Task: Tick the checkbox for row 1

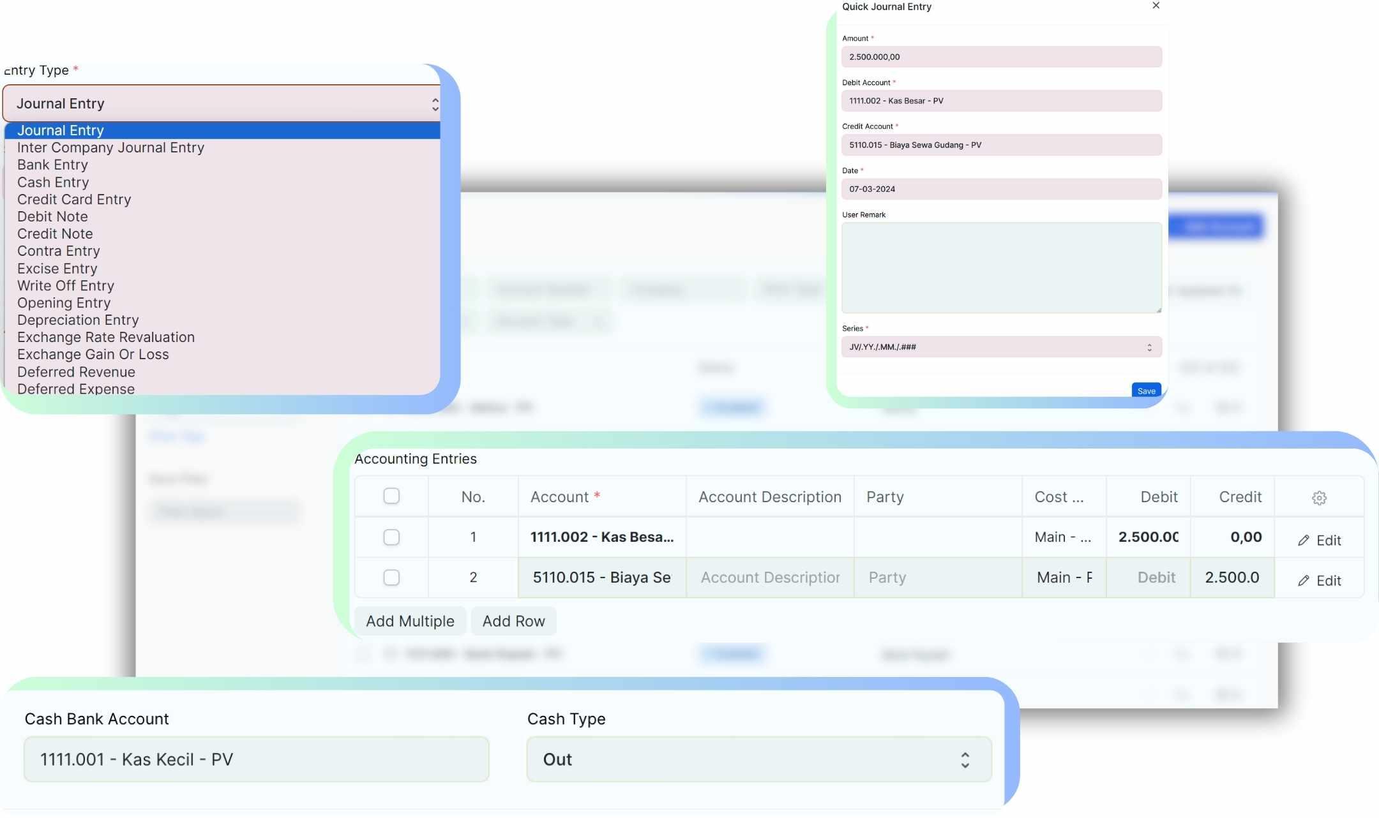Action: (391, 537)
